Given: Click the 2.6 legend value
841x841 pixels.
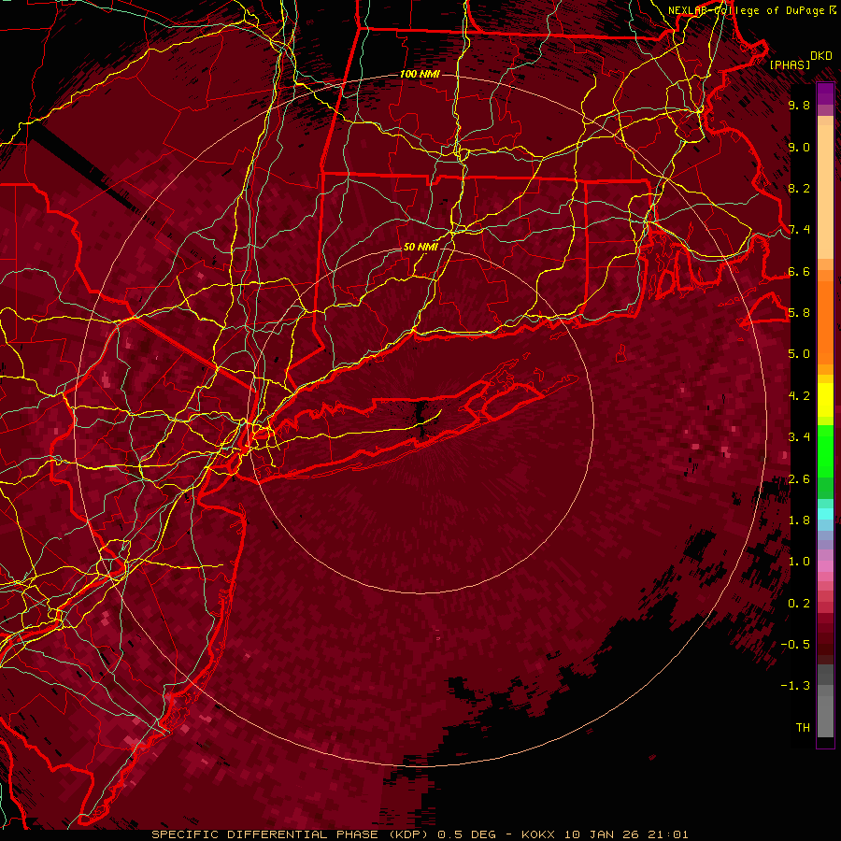Looking at the screenshot, I should [x=799, y=479].
